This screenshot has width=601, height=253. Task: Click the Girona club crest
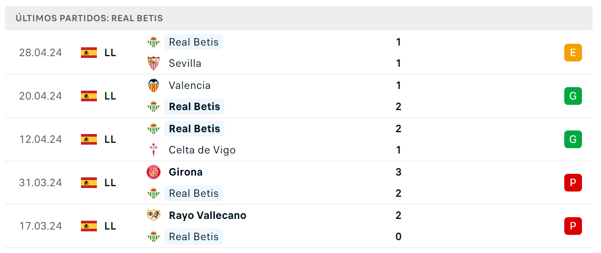tap(154, 172)
